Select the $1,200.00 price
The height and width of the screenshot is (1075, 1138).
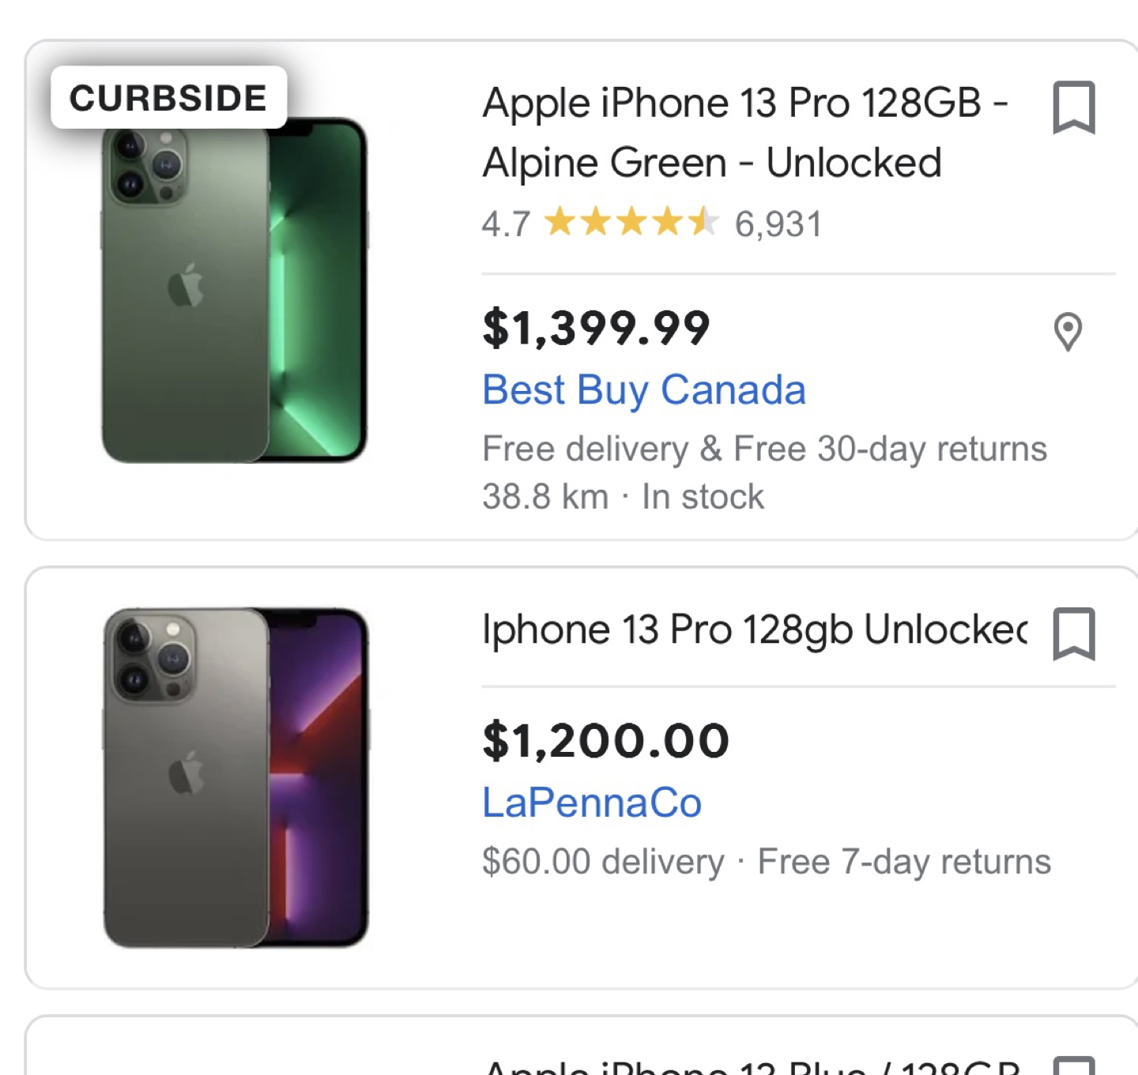606,741
